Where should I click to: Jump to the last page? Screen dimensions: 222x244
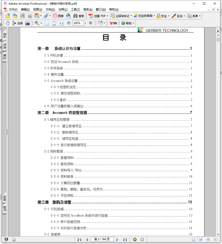(125, 240)
